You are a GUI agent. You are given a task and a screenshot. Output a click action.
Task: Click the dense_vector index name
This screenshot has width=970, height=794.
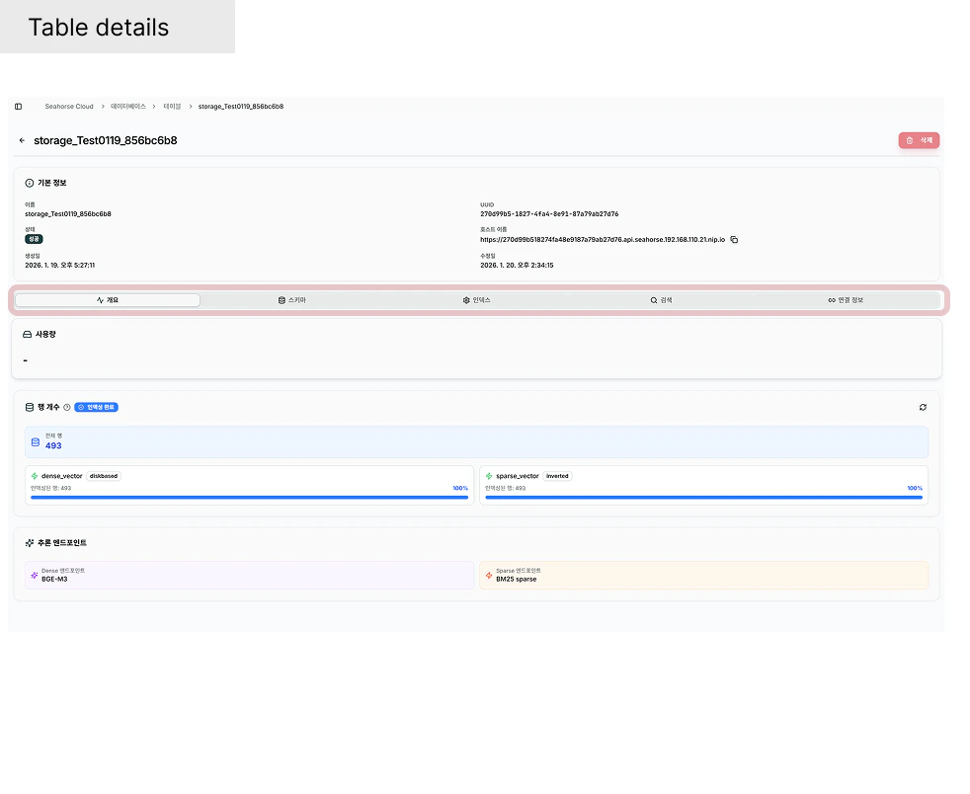(62, 476)
